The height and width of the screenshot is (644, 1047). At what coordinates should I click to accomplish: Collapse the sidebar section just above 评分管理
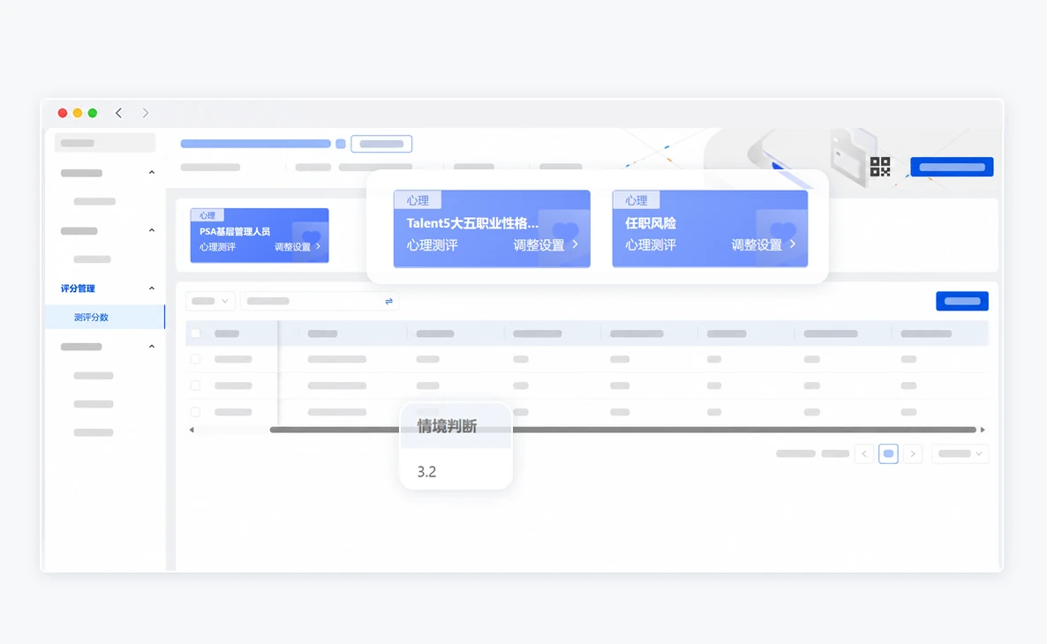(152, 230)
